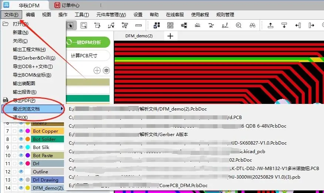Select the Drl Drawing layer name
This screenshot has width=324, height=193.
coord(45,180)
